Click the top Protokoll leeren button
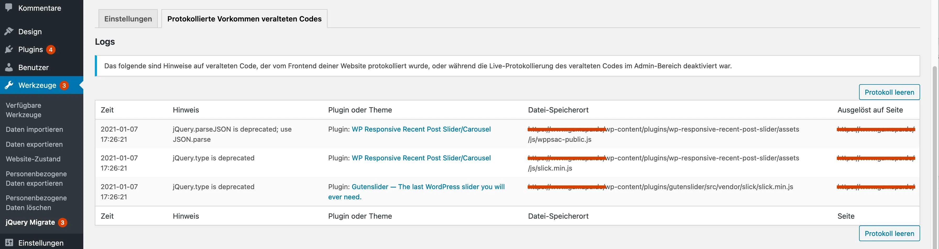This screenshot has width=939, height=249. pos(889,92)
